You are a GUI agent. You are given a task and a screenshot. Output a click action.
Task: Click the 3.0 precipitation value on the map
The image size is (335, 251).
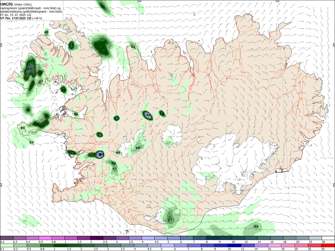point(71,44)
